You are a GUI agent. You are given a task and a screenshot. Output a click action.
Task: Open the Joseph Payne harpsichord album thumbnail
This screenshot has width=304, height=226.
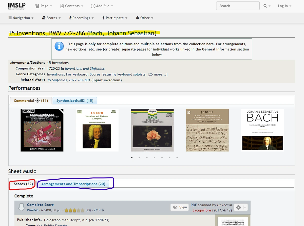point(42,130)
